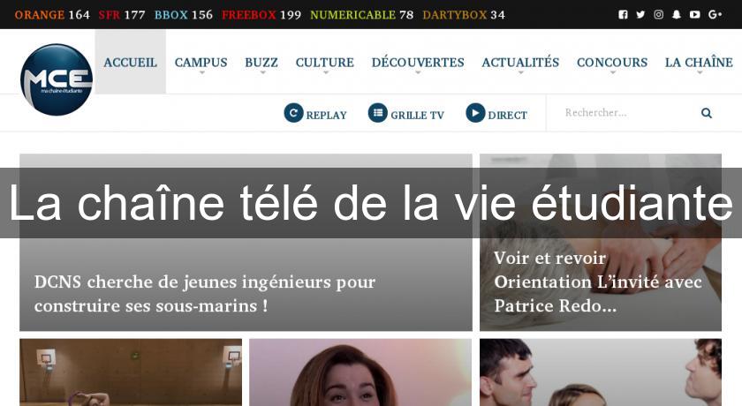The width and height of the screenshot is (742, 406).
Task: Open the woman's face article thumbnail
Action: pyautogui.click(x=360, y=372)
